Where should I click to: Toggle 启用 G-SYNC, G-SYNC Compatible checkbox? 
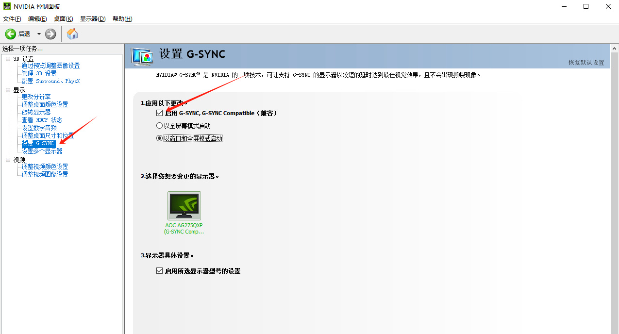click(160, 113)
